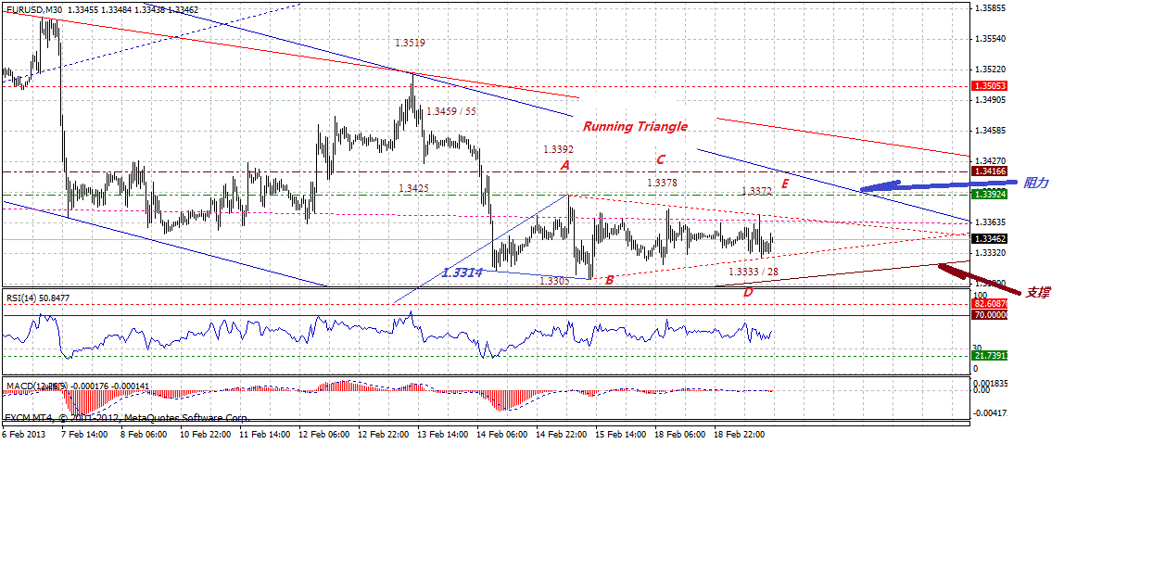Screen dimensions: 1153x583
Task: Click the -0.00417 MACD scale value
Action: click(x=992, y=413)
